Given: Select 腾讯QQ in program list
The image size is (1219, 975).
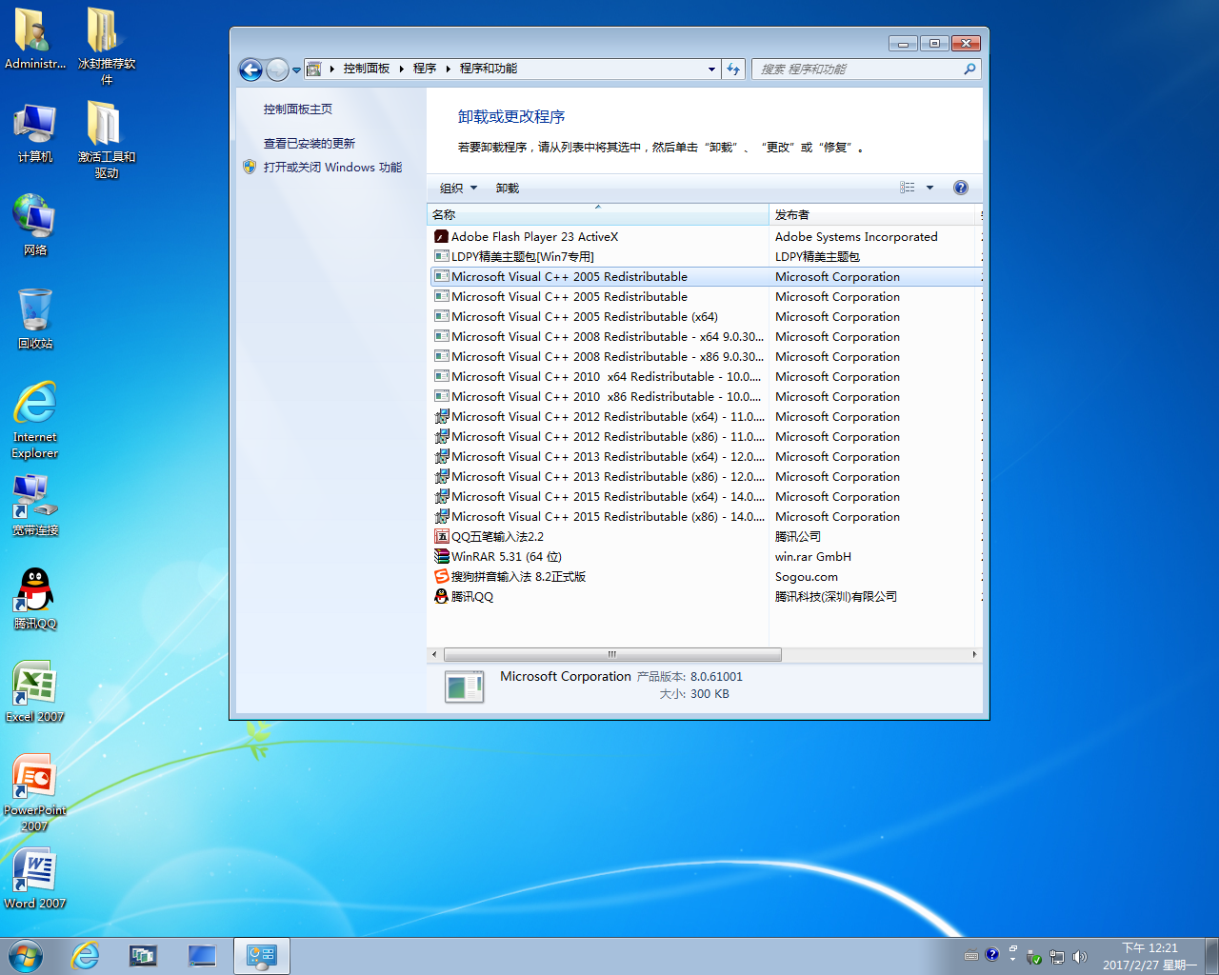Looking at the screenshot, I should point(705,597).
